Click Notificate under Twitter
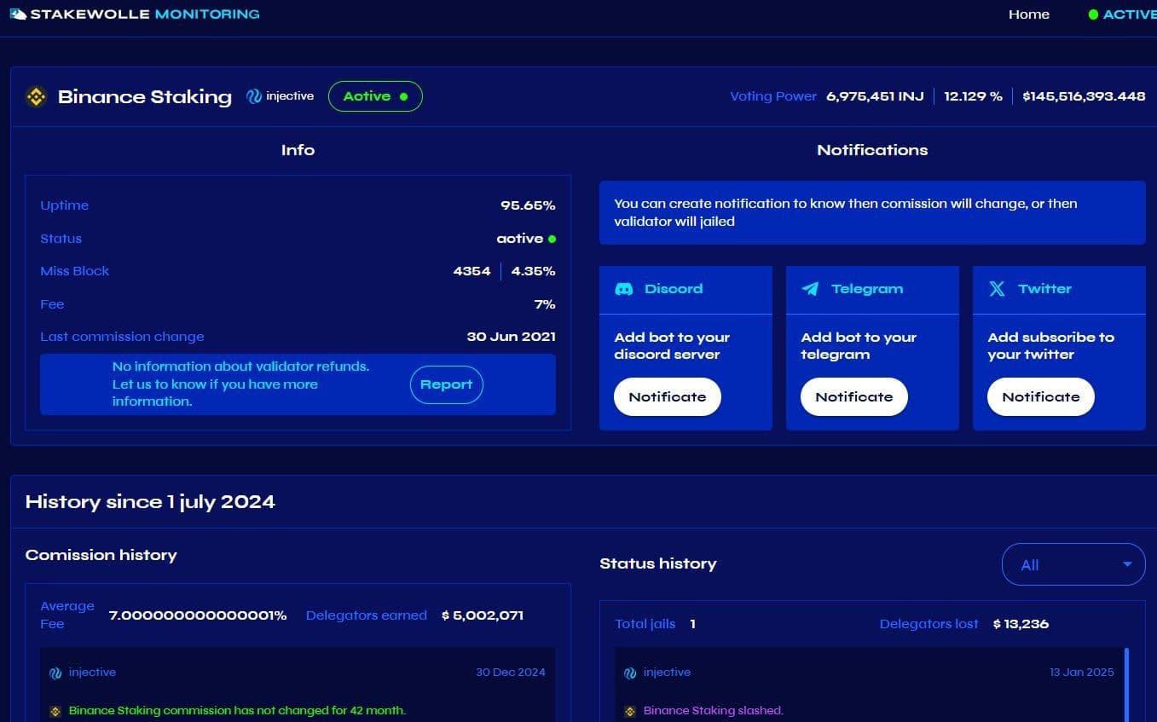The height and width of the screenshot is (722, 1157). [x=1040, y=397]
